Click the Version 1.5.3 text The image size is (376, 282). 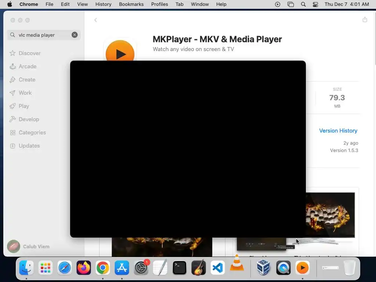pos(344,150)
